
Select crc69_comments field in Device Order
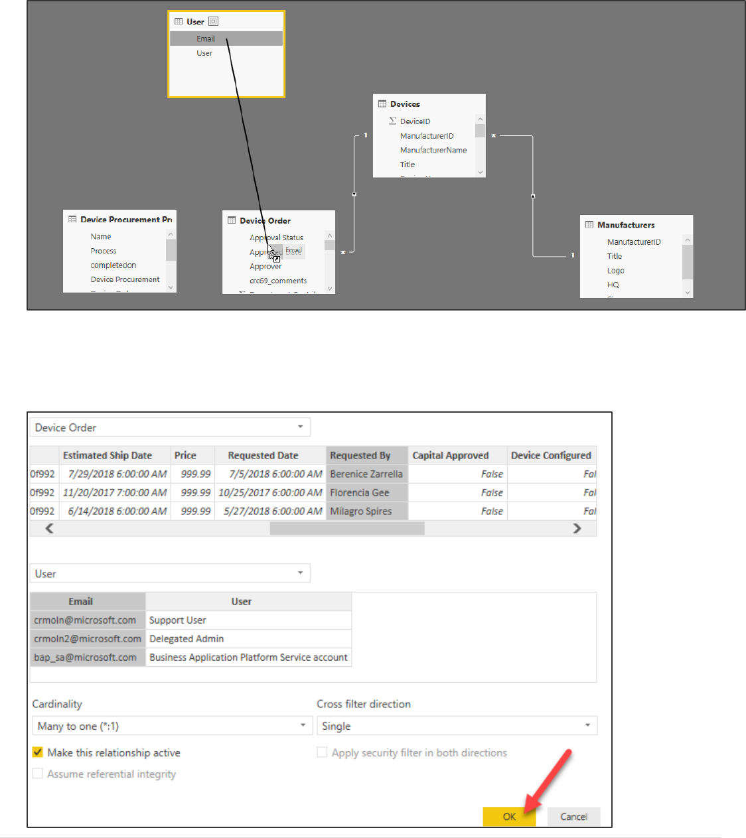pyautogui.click(x=278, y=281)
